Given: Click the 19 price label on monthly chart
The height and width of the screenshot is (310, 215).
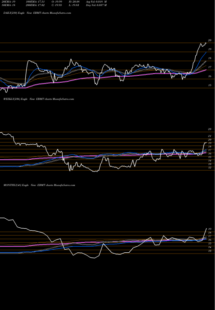Looking at the screenshot, I should pyautogui.click(x=210, y=229).
